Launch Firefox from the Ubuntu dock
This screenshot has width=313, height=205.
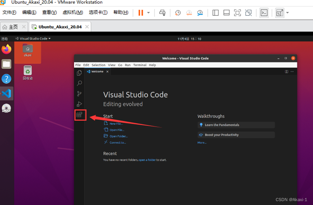[x=6, y=49]
